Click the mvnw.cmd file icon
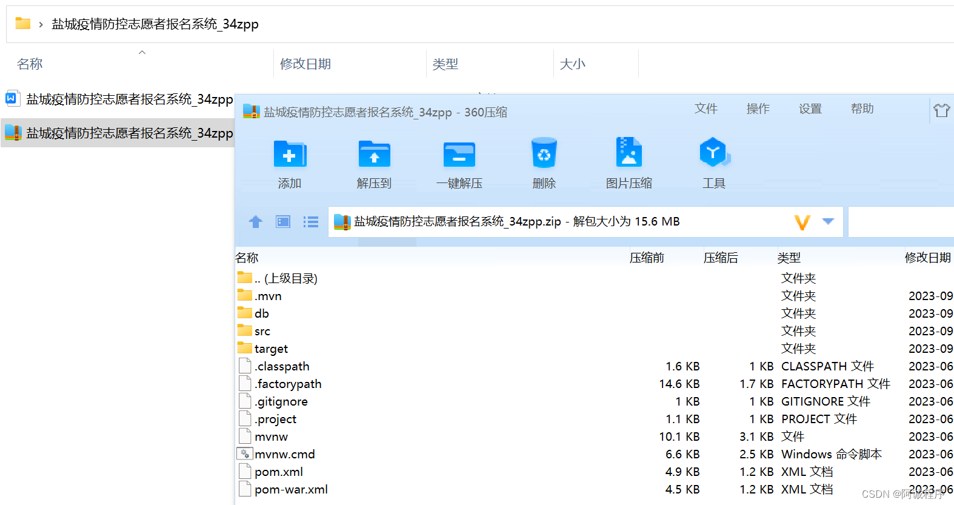The width and height of the screenshot is (954, 505). point(245,453)
